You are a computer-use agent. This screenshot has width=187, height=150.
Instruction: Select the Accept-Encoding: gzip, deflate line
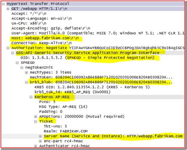click(x=51, y=28)
